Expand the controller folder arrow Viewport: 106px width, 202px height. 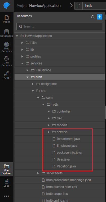(48, 111)
